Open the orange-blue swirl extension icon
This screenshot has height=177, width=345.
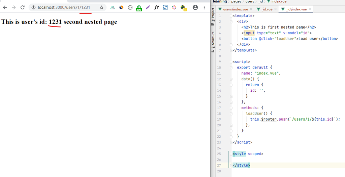121,7
